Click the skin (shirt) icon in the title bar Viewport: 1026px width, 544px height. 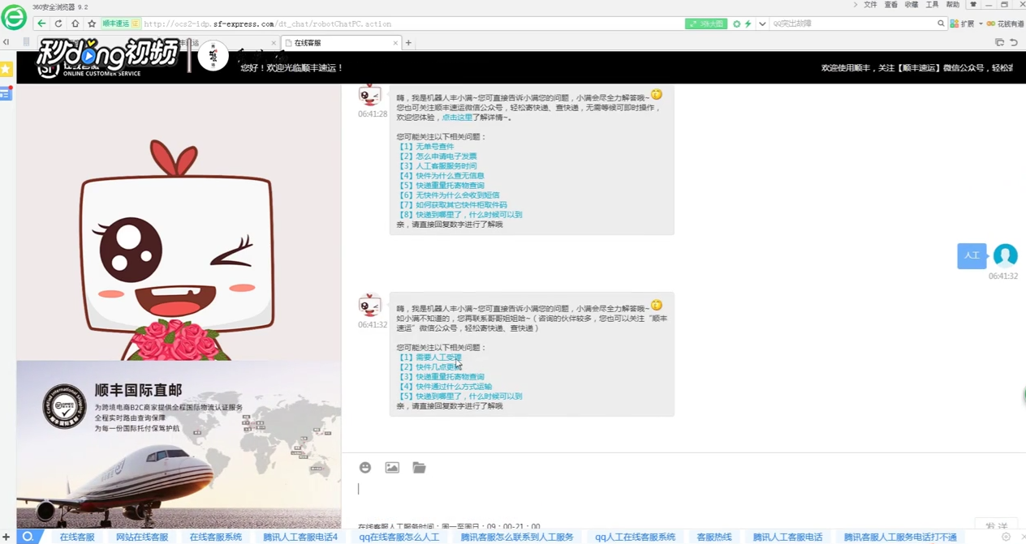pos(973,5)
